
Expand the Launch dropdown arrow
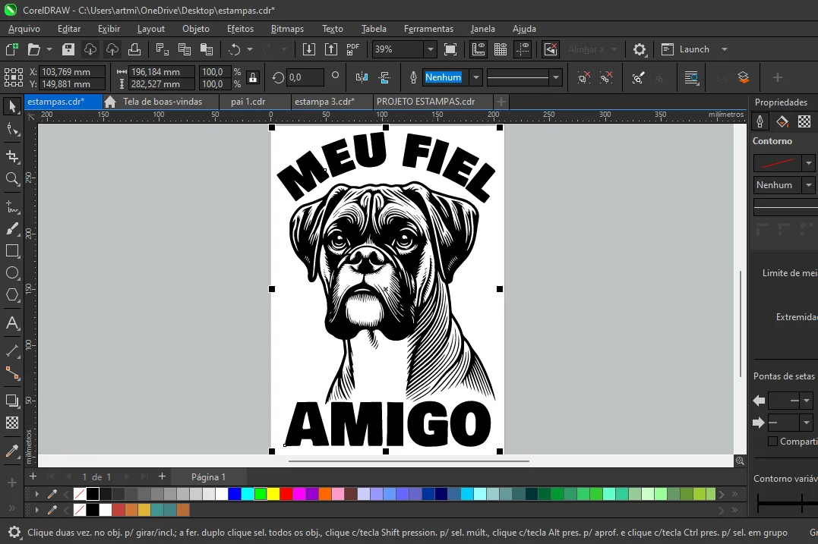[724, 49]
